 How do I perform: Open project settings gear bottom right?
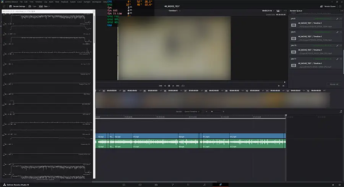click(x=340, y=185)
